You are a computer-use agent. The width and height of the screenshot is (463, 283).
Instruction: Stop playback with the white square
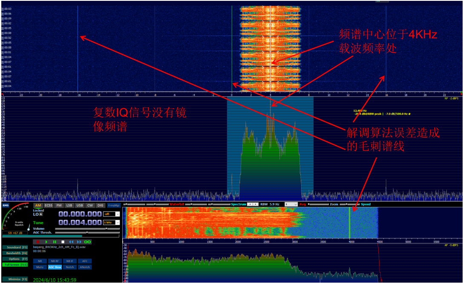point(63,242)
